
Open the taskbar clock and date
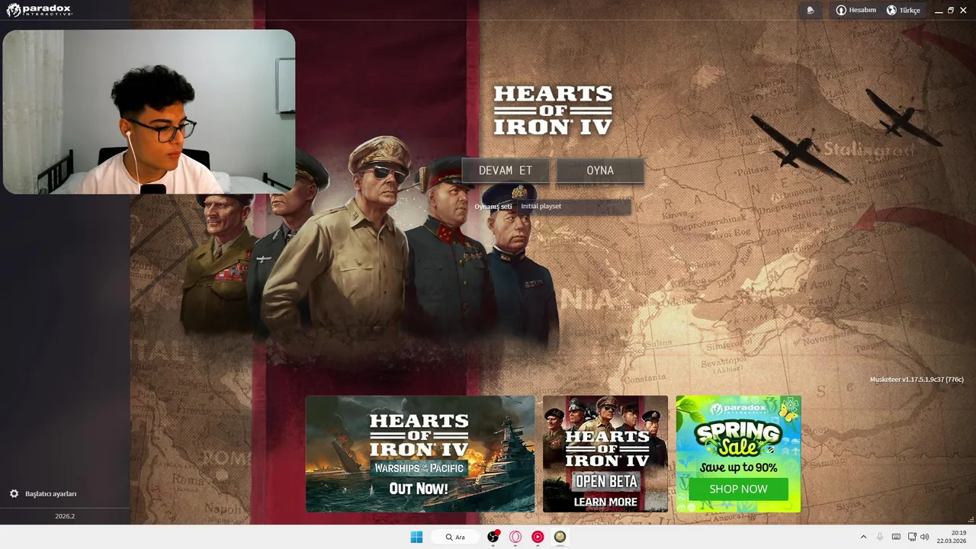952,537
